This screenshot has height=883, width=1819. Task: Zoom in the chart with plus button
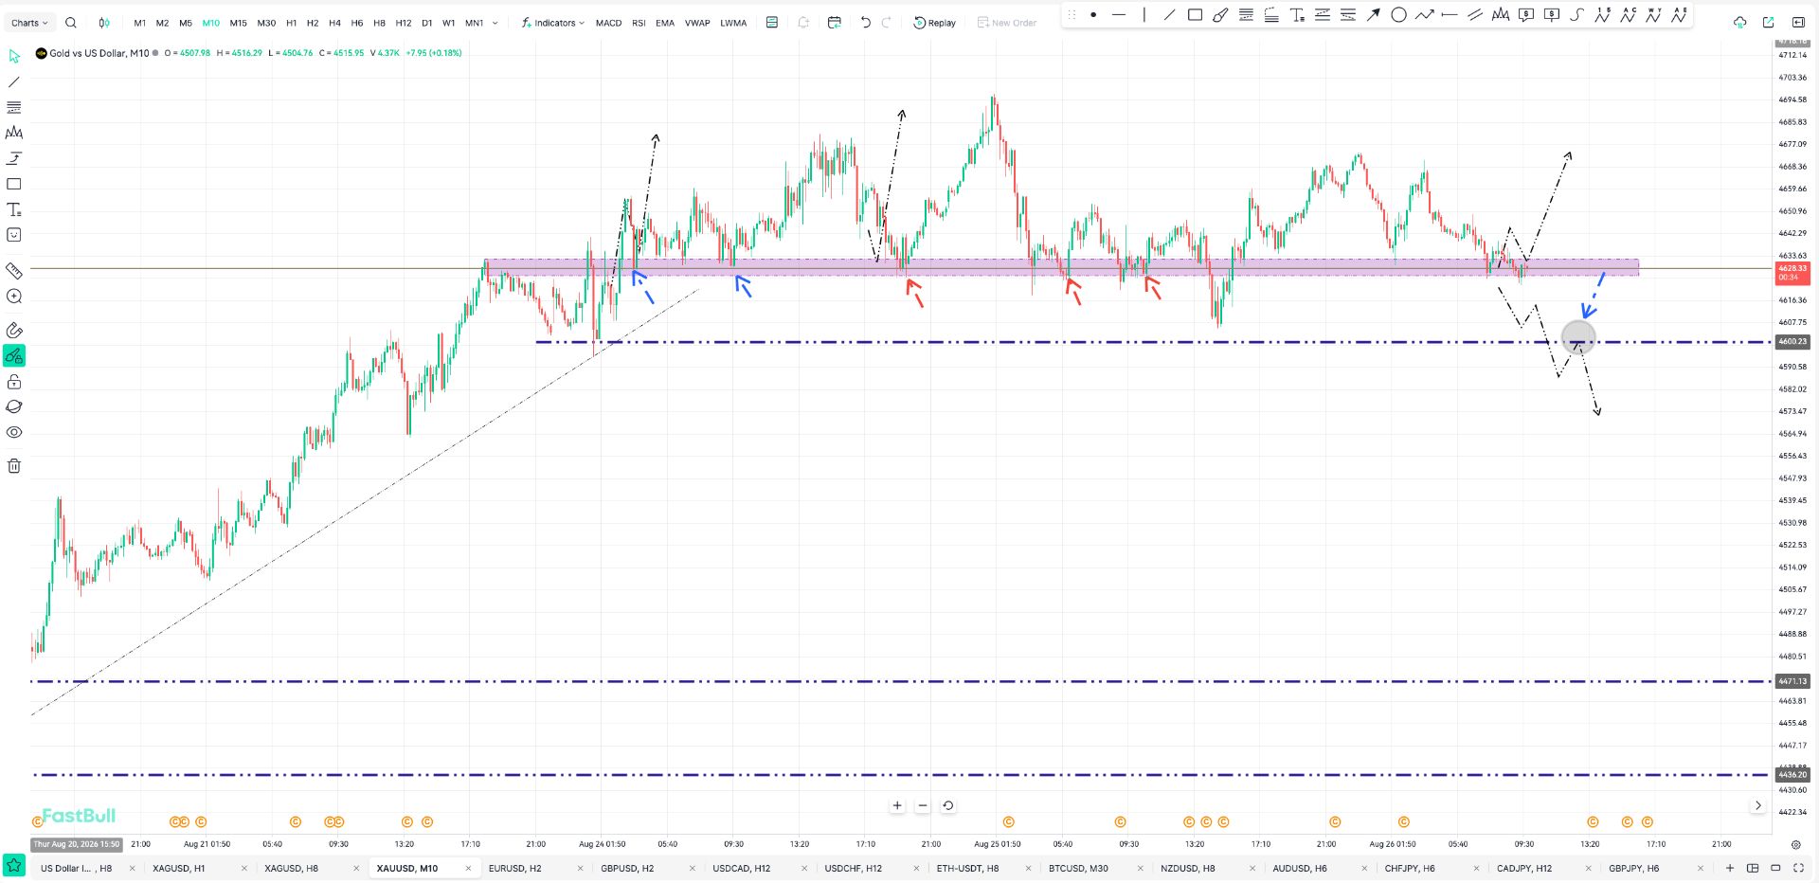tap(897, 805)
